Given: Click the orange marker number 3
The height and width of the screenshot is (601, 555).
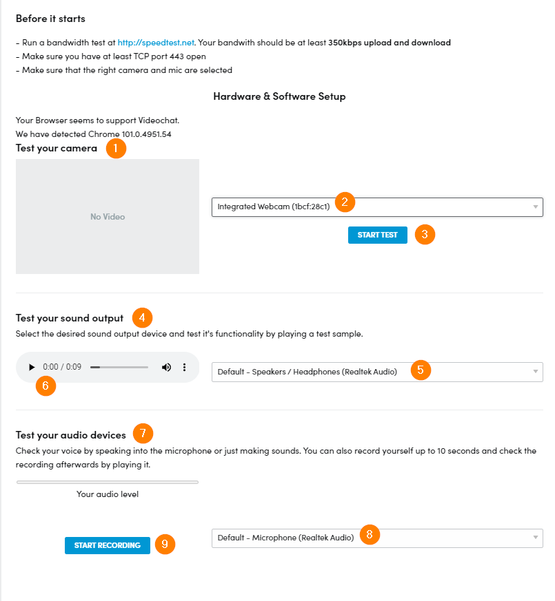Looking at the screenshot, I should pyautogui.click(x=425, y=234).
